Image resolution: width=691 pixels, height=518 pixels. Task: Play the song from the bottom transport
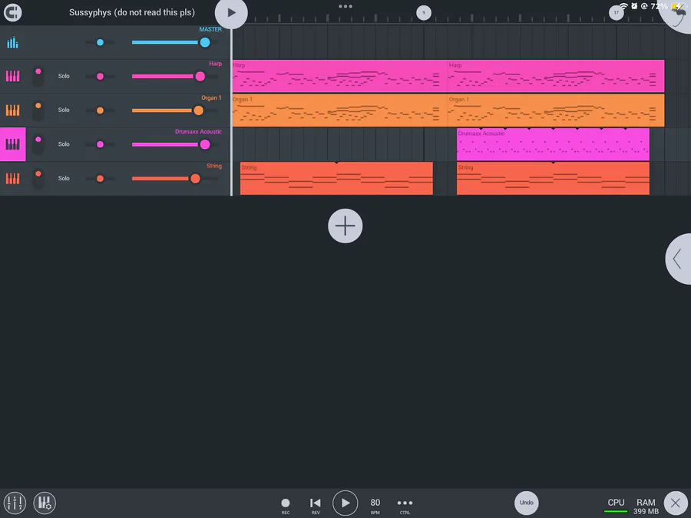coord(345,503)
